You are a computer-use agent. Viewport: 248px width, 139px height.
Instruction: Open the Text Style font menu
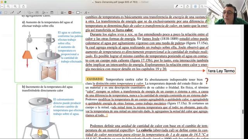[86, 12]
